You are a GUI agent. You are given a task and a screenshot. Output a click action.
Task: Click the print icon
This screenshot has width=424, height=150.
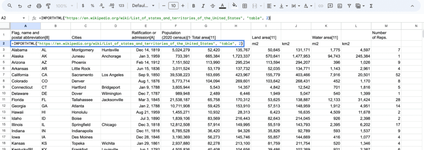tap(39, 6)
